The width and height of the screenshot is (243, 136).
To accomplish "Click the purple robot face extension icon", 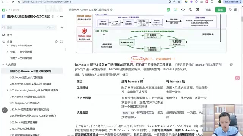I will (x=196, y=2).
